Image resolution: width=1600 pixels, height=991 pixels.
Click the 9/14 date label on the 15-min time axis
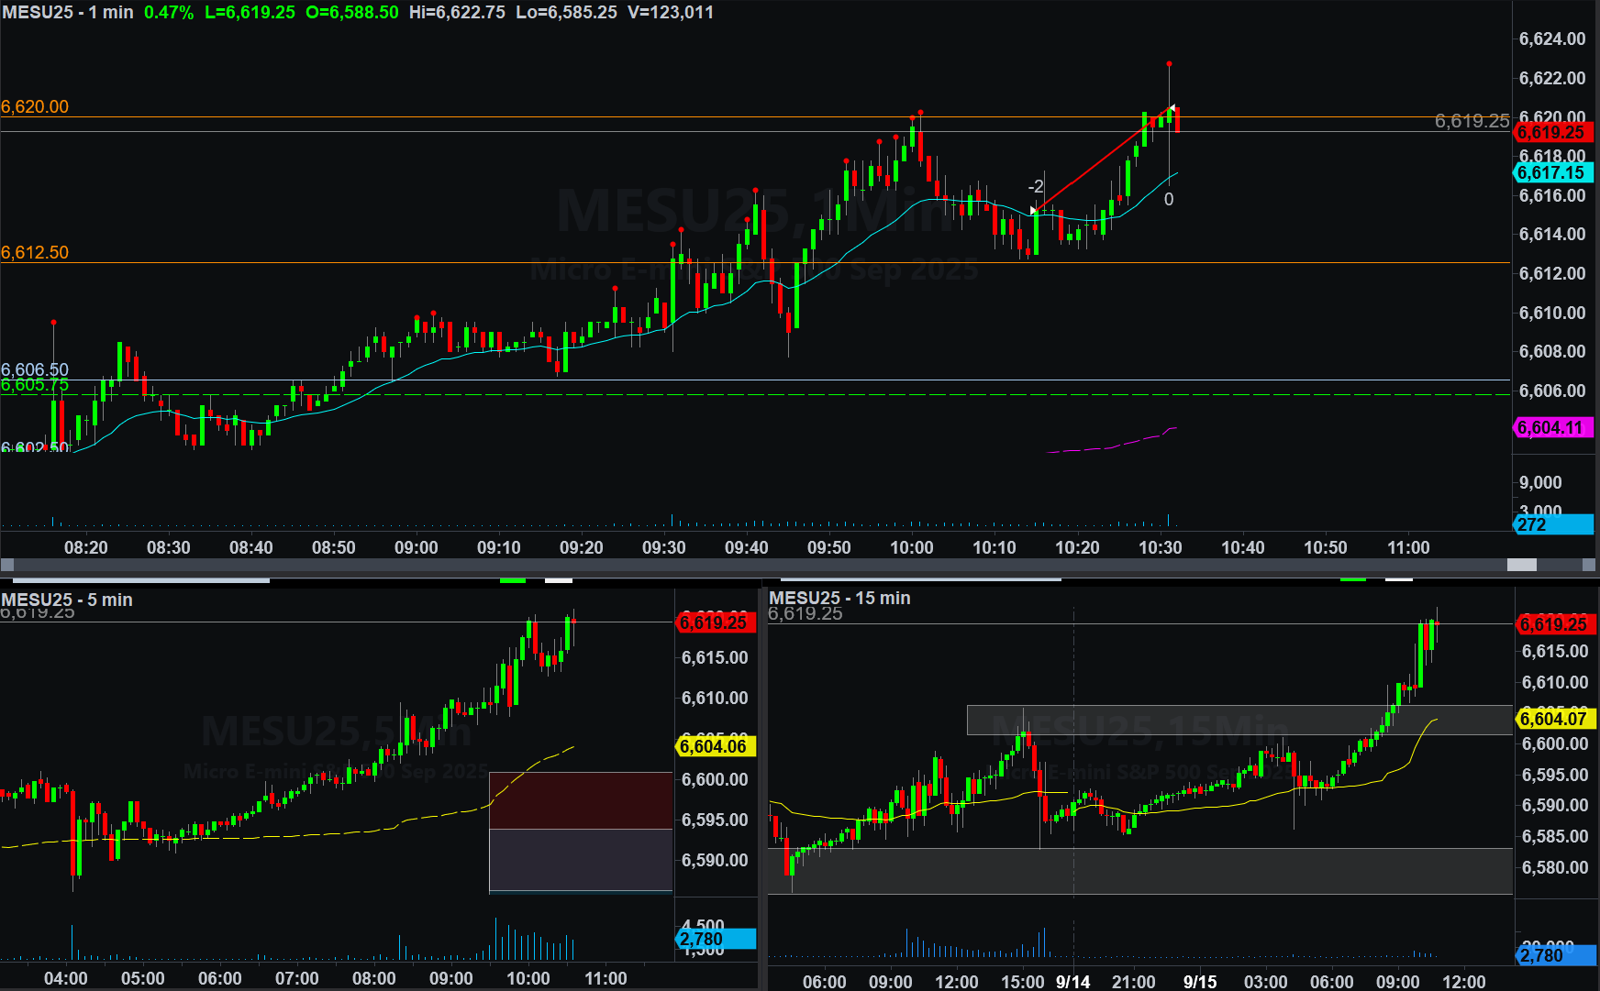click(x=1072, y=981)
